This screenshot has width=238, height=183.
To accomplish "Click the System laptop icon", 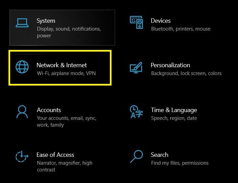I will coord(22,23).
